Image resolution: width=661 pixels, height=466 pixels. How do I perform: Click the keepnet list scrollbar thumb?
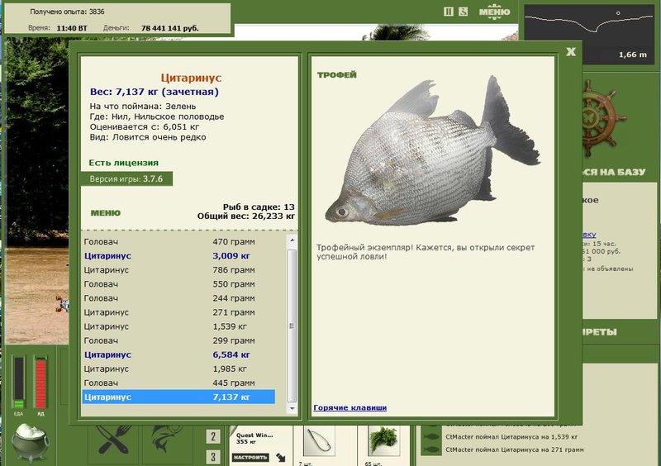click(x=292, y=326)
